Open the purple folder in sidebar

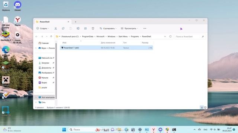(43, 88)
